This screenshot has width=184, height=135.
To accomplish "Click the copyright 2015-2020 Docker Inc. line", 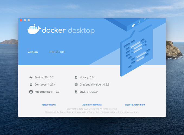I will 92,109.
